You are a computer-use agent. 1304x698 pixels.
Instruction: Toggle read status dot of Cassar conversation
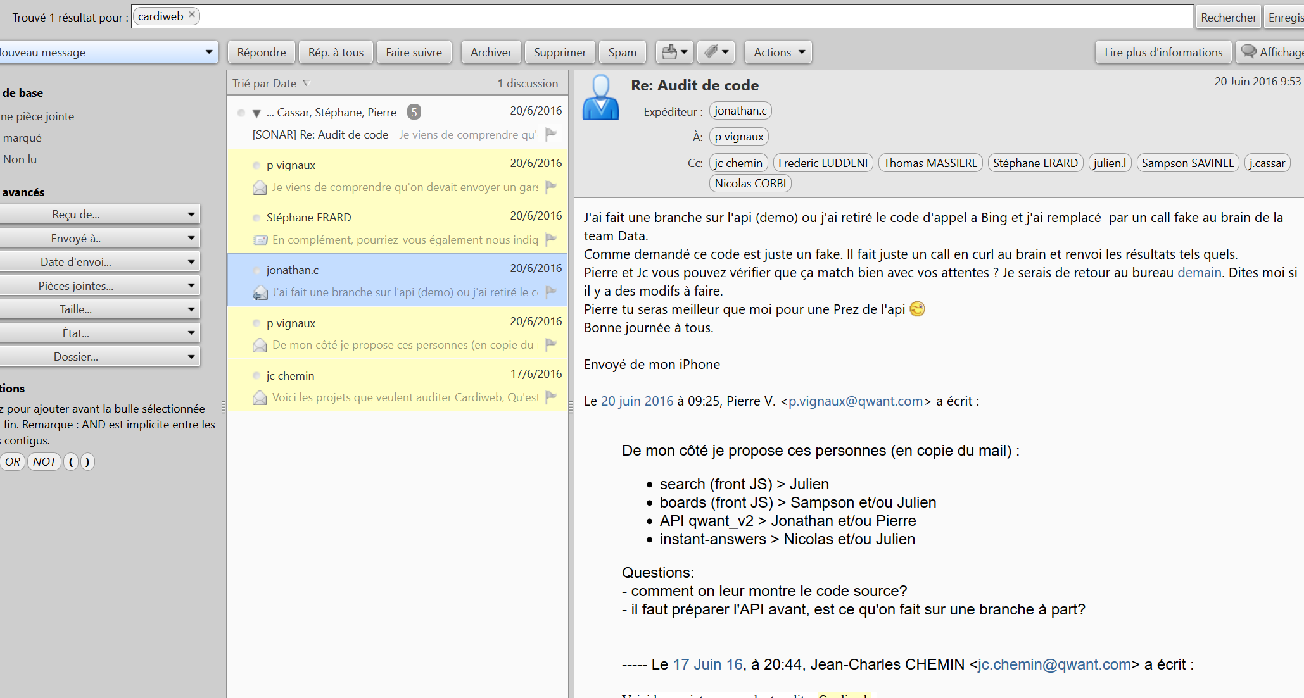pyautogui.click(x=241, y=113)
